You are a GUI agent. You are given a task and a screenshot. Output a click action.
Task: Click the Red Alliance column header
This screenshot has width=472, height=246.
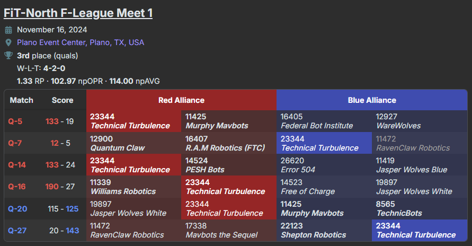(x=181, y=100)
